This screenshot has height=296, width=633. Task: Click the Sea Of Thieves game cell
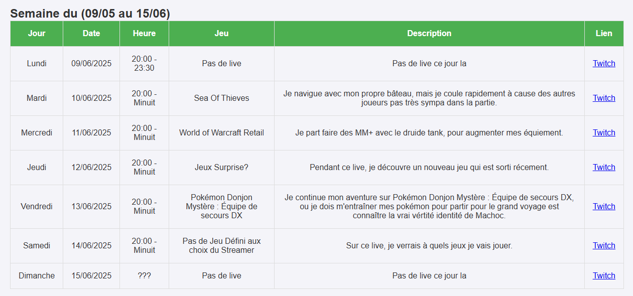point(221,98)
